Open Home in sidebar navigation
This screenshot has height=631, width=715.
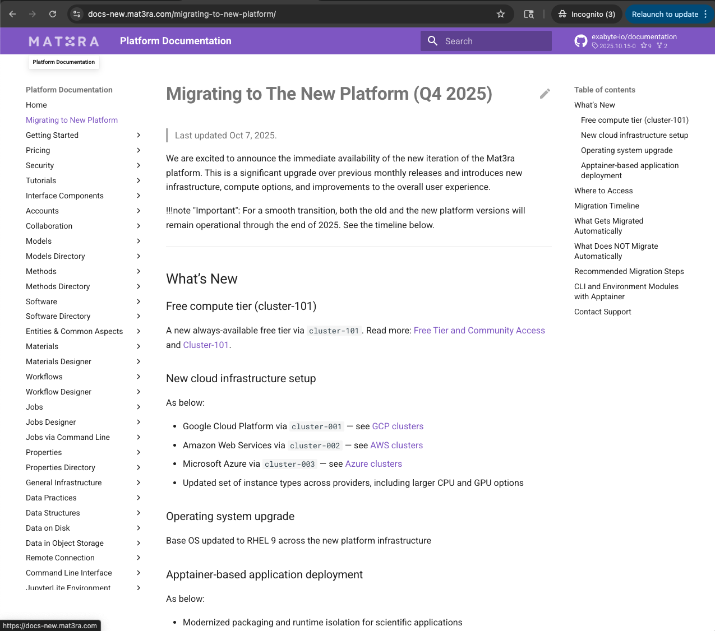click(x=36, y=105)
